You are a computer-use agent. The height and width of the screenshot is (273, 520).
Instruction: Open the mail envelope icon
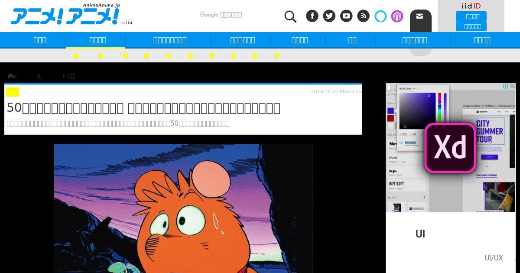coord(419,16)
